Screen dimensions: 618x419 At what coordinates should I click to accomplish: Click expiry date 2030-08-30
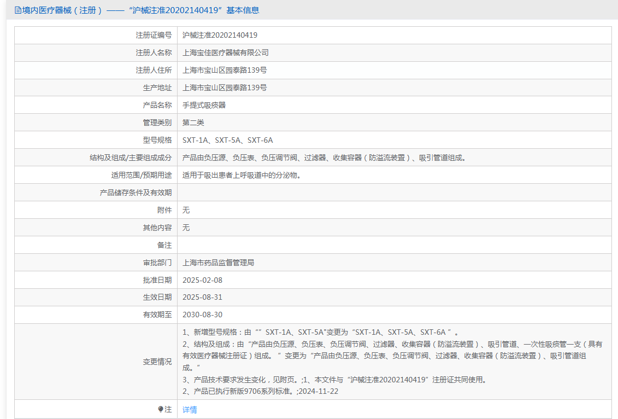tap(202, 315)
